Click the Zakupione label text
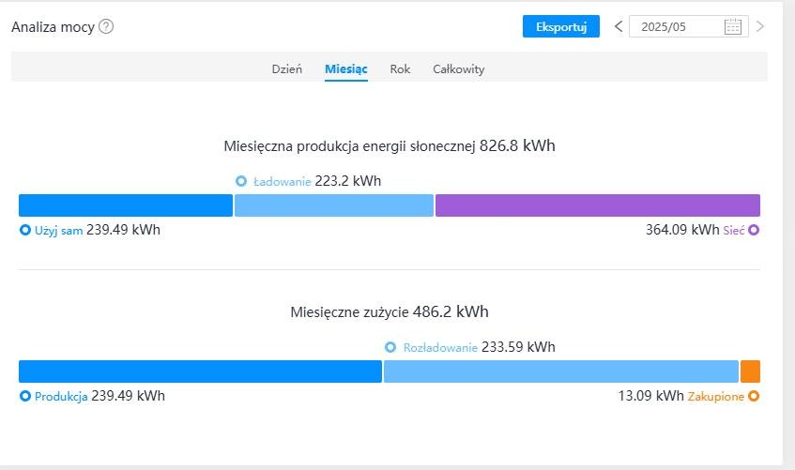The width and height of the screenshot is (795, 470). 716,397
